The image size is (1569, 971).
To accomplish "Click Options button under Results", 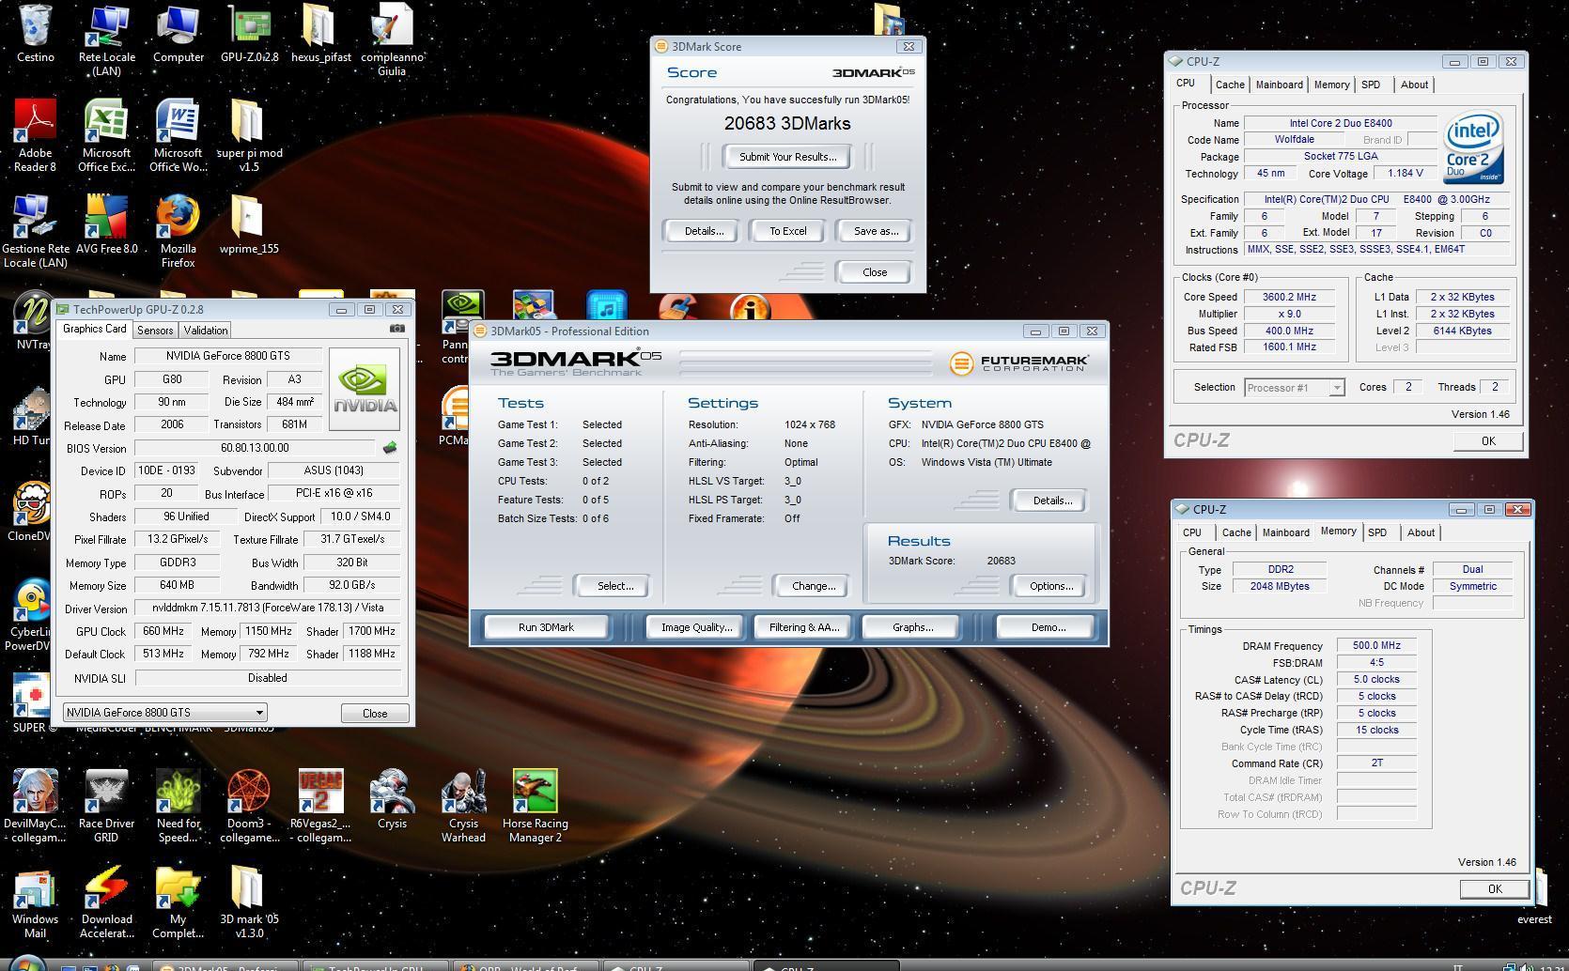I will [1051, 586].
